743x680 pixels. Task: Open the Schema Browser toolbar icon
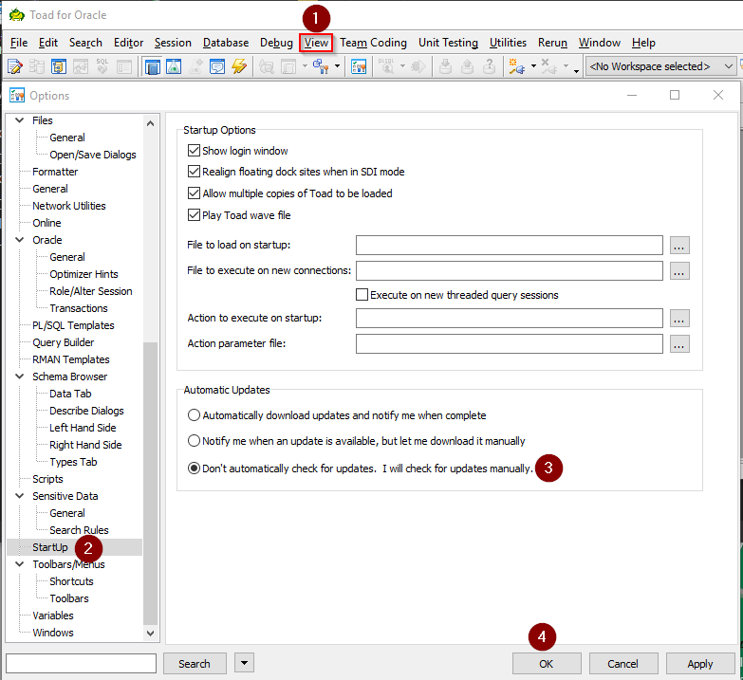[59, 66]
